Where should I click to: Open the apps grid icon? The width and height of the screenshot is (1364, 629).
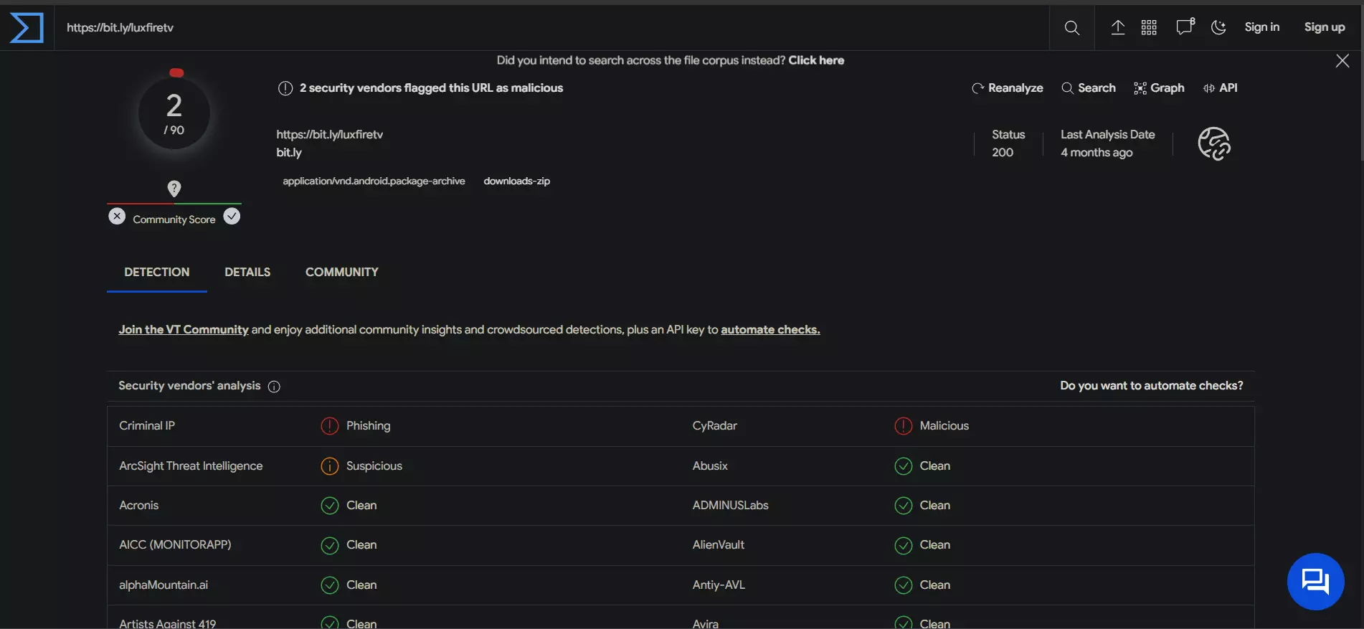point(1149,27)
